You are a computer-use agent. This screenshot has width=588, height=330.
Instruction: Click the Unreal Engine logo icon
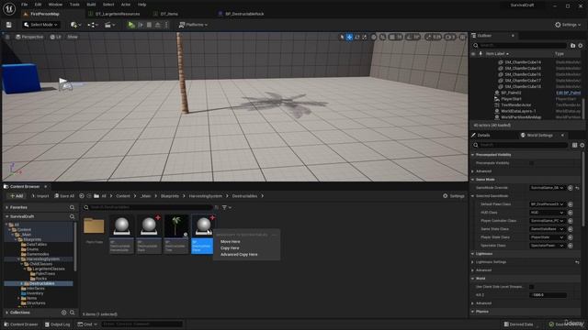(x=9, y=8)
